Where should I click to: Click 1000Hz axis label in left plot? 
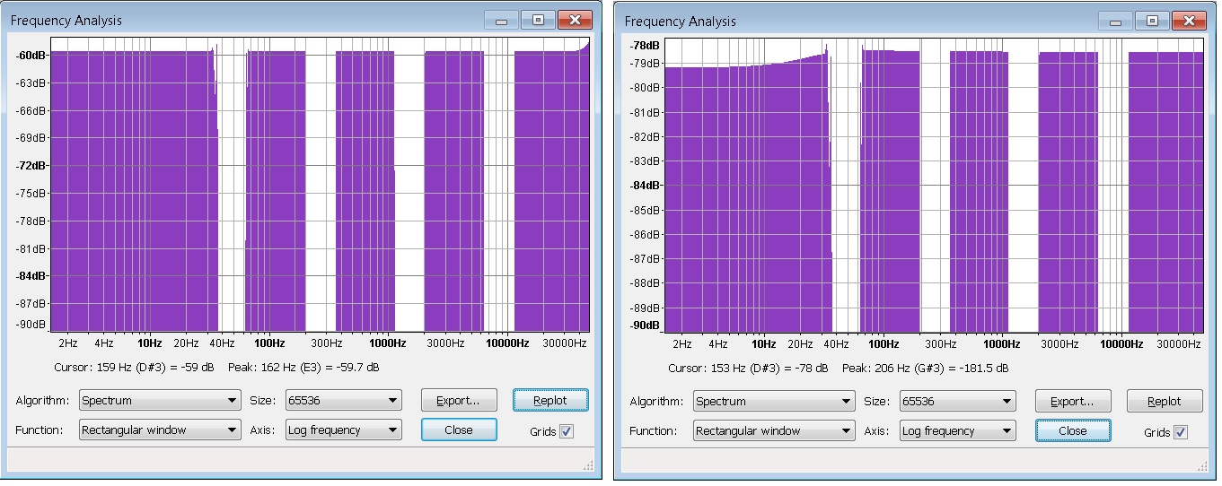click(x=386, y=343)
